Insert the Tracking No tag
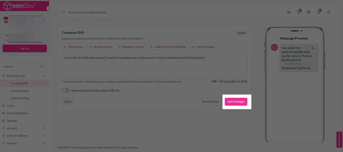 coord(73,47)
